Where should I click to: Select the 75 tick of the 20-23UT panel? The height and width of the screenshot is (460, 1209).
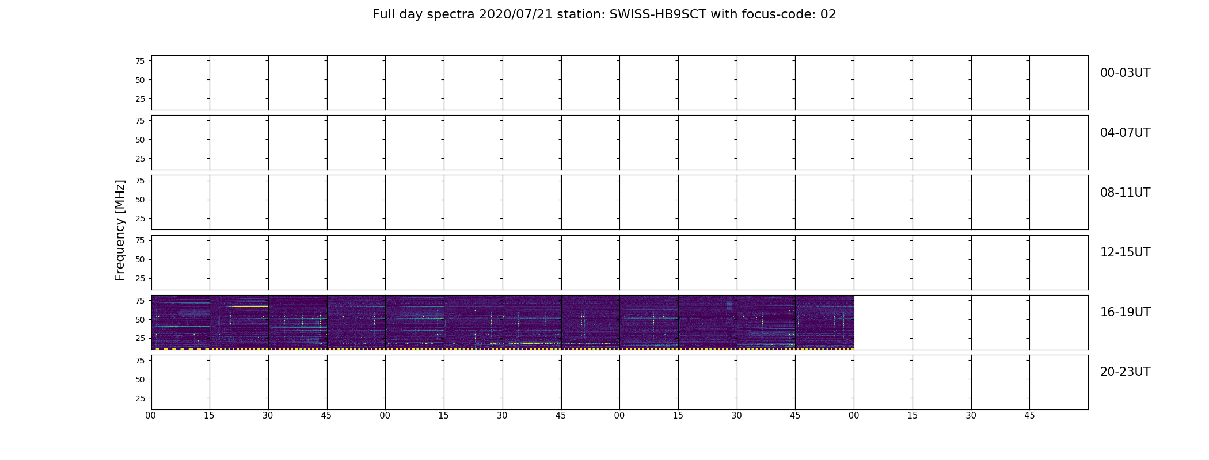point(140,360)
